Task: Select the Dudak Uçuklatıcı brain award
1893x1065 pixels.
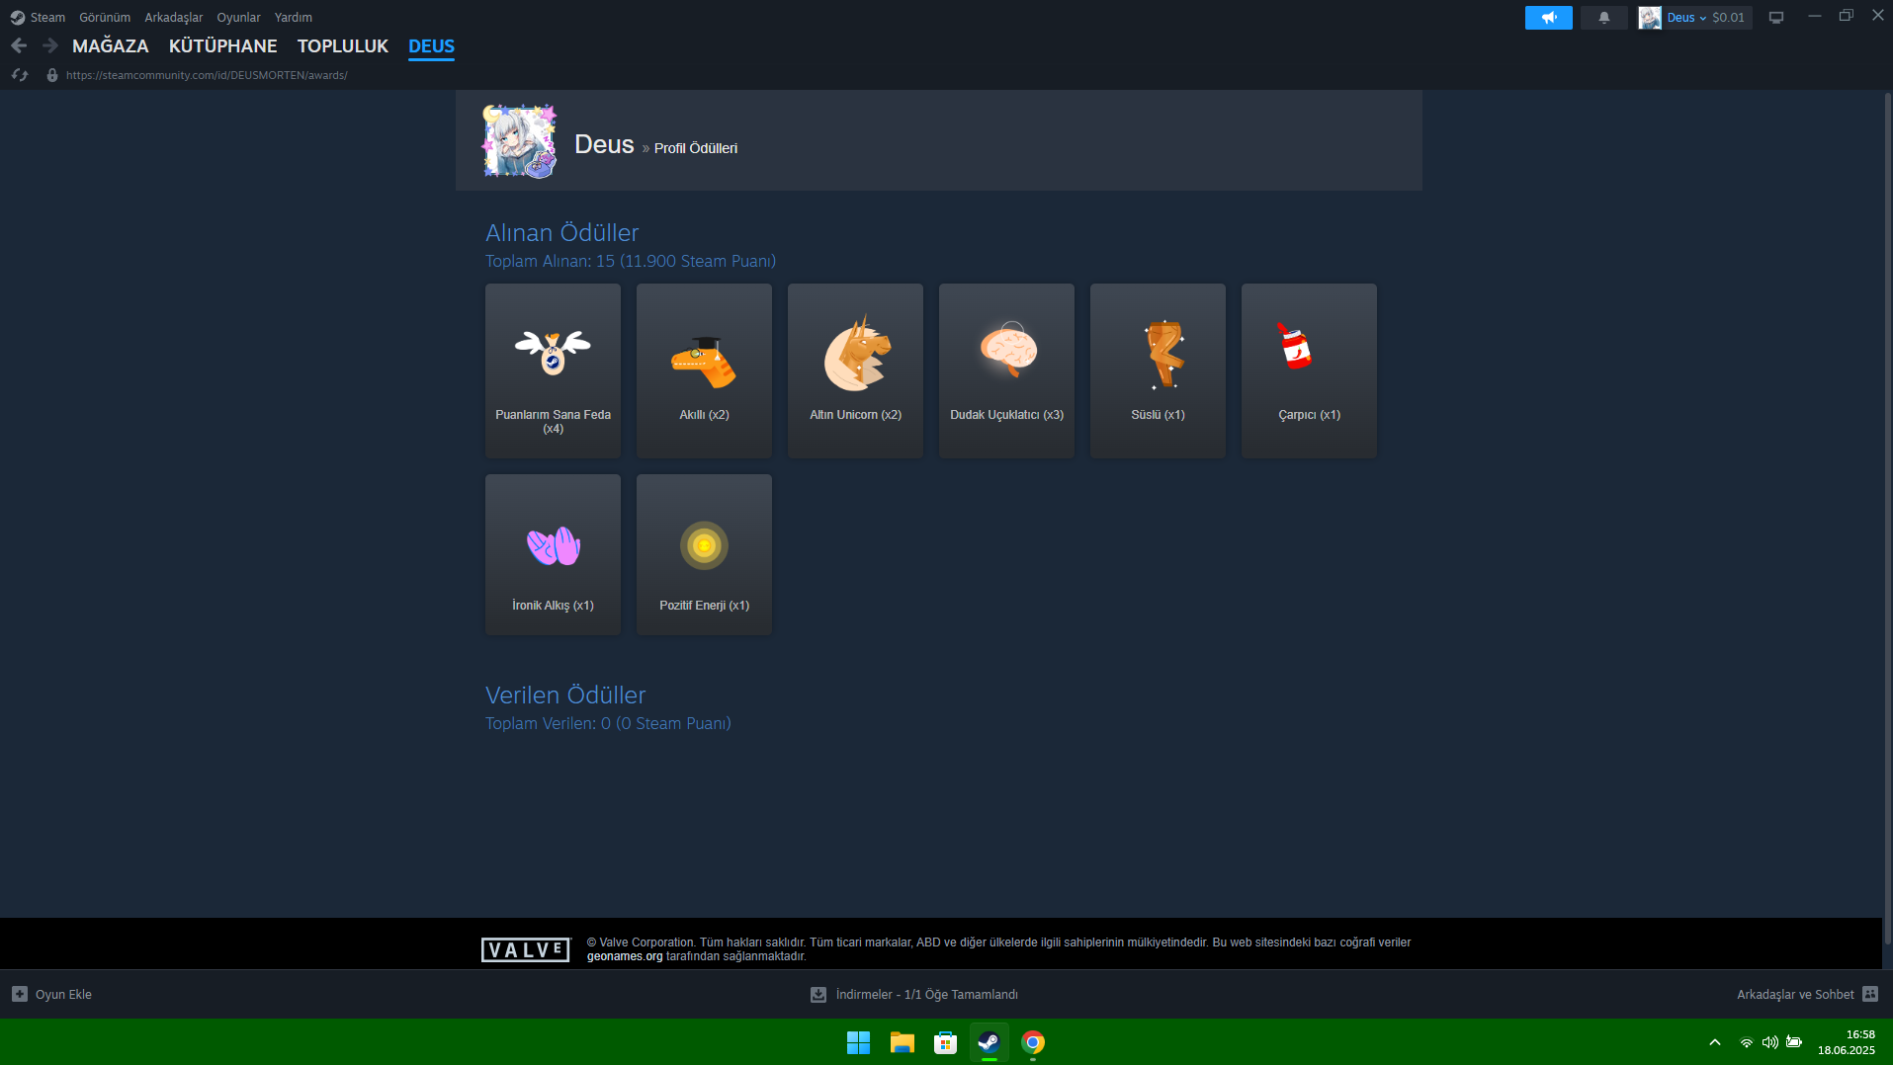Action: (1006, 370)
